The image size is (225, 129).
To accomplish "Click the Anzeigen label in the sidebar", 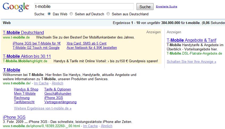I will [174, 32].
